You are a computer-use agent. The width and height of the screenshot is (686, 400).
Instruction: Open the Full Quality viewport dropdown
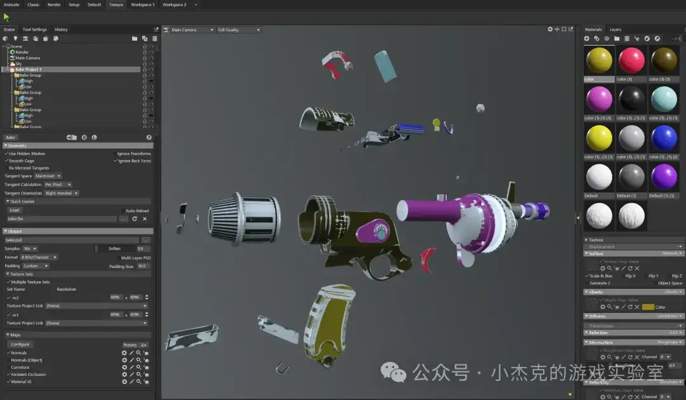point(239,30)
